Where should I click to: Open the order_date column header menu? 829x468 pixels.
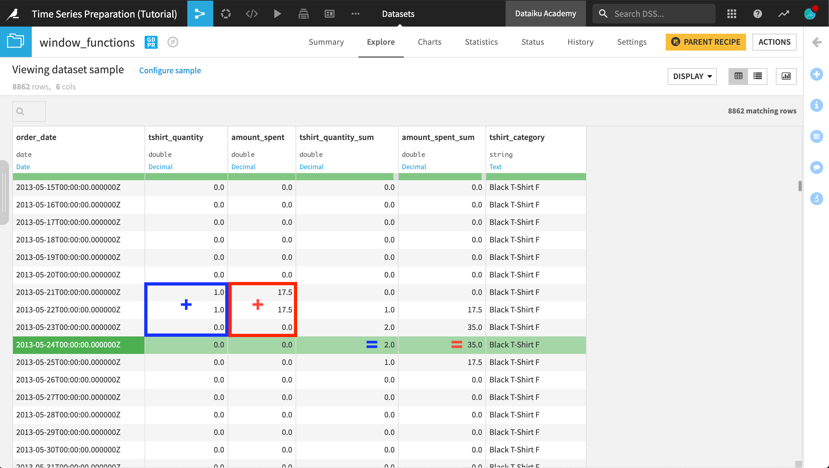pos(36,137)
